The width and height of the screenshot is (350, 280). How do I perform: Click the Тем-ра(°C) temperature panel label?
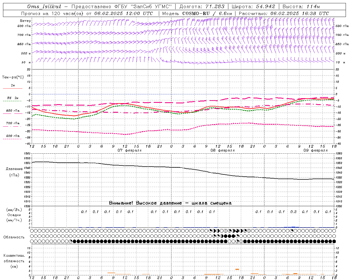click(13, 77)
